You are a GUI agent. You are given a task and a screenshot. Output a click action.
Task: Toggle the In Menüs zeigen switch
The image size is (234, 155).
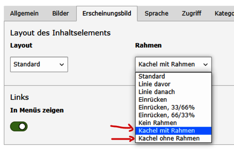[19, 127]
